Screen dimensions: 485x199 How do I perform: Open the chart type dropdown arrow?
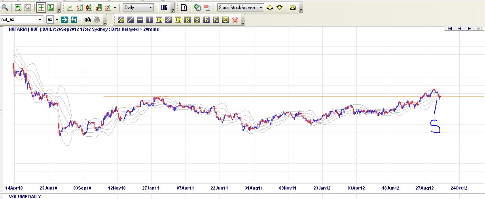(x=115, y=7)
